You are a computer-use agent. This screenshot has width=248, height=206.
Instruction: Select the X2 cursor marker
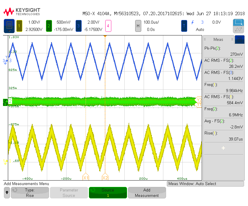point(105,178)
